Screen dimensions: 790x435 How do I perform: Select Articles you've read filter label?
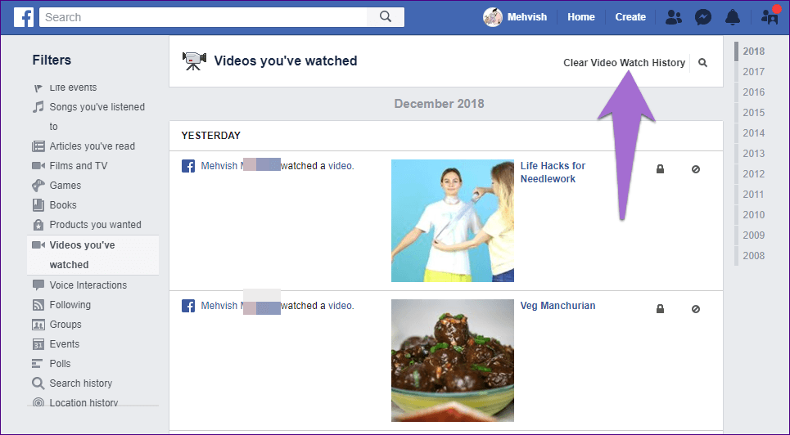click(93, 146)
